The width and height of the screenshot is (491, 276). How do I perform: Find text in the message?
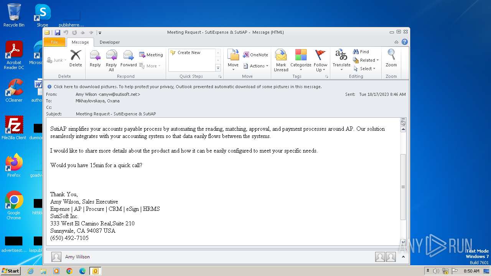pos(361,52)
